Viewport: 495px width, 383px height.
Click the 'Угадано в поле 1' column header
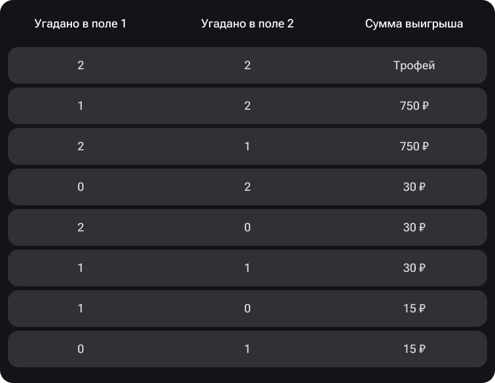[x=81, y=24]
